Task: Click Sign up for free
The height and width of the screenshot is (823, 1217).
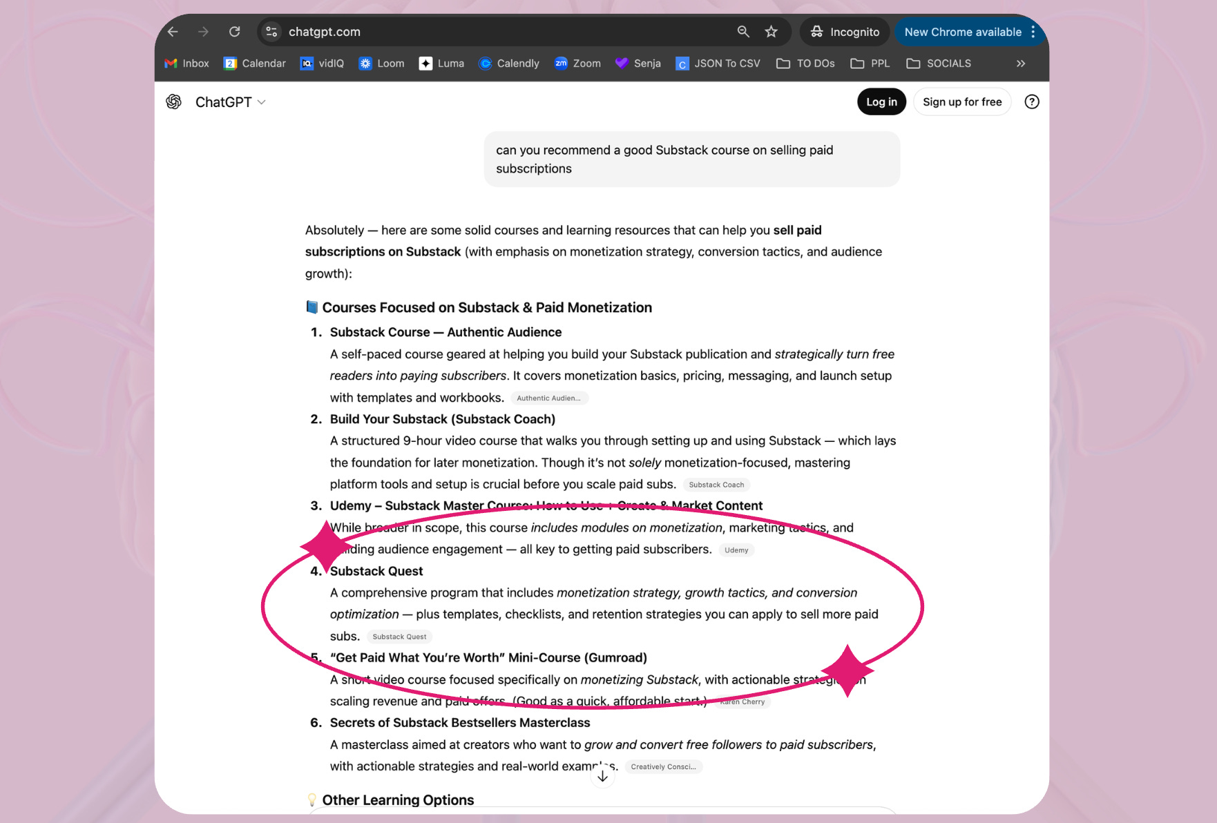Action: [x=962, y=102]
